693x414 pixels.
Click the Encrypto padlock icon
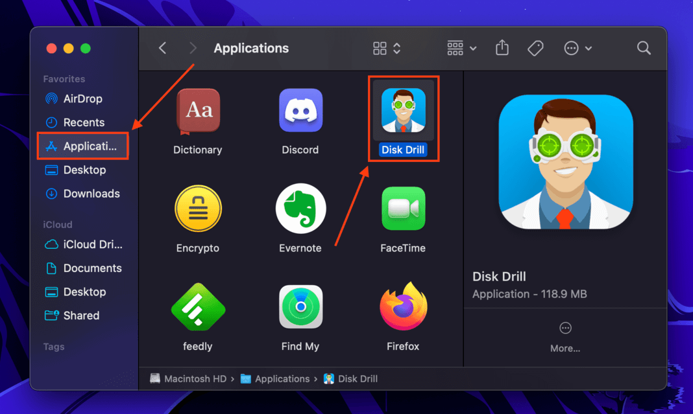point(198,209)
